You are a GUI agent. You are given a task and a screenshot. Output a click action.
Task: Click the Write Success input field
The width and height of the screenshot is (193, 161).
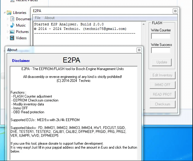click(160, 50)
